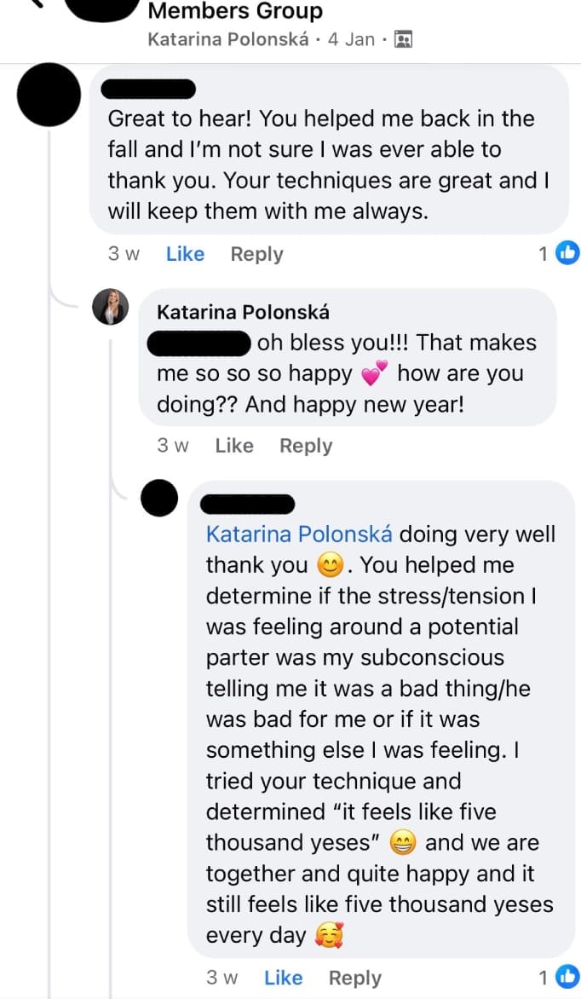
Task: Tap the '3 w' timestamp under the first comment
Action: (124, 254)
